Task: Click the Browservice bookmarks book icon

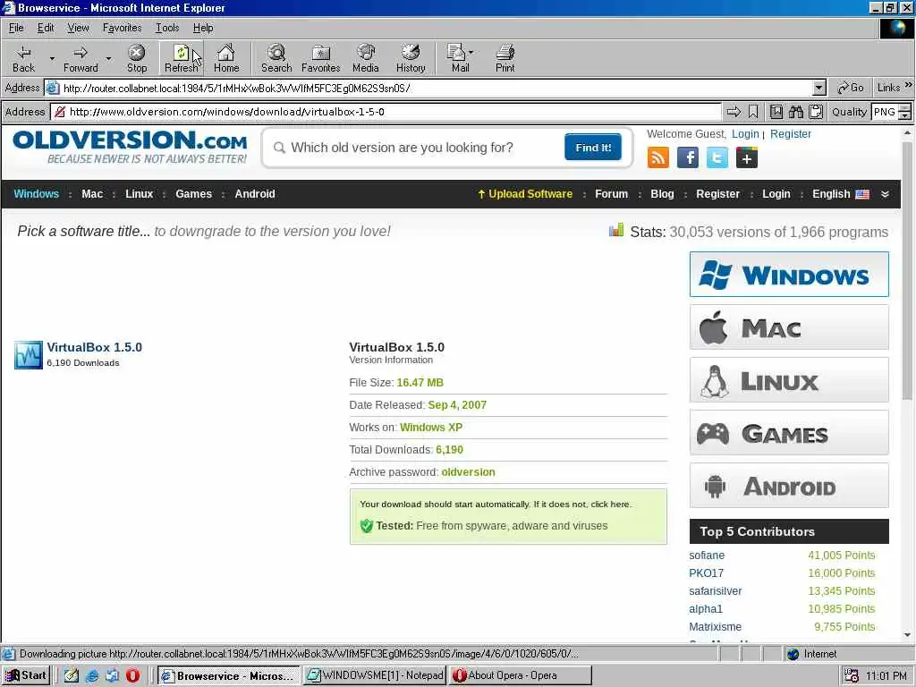Action: (776, 112)
